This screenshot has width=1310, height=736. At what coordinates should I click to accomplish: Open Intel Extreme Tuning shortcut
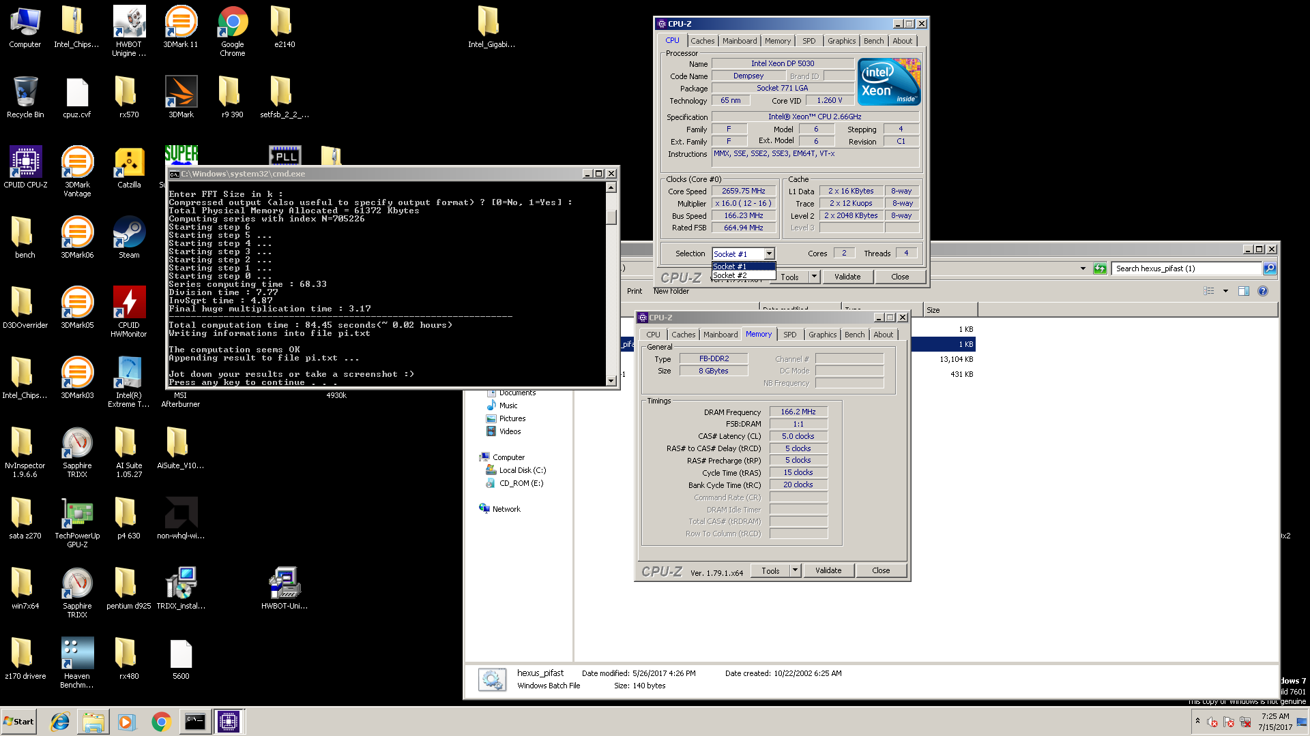point(129,381)
